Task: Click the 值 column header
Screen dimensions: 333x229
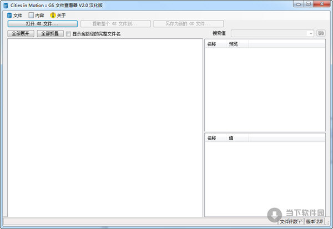Action: [x=238, y=138]
